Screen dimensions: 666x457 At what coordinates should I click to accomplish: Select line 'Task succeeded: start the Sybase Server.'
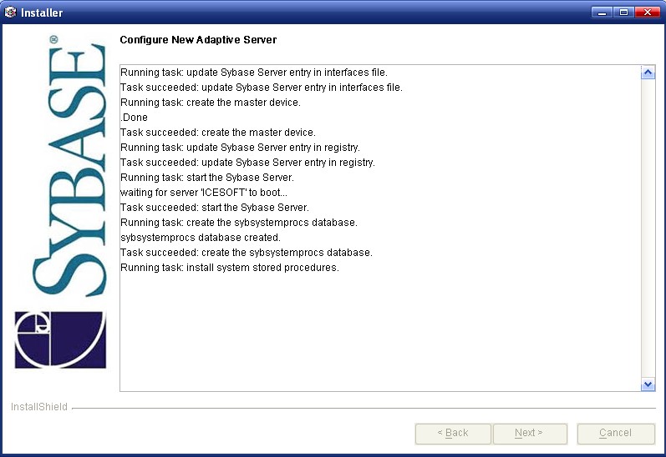[x=215, y=208]
